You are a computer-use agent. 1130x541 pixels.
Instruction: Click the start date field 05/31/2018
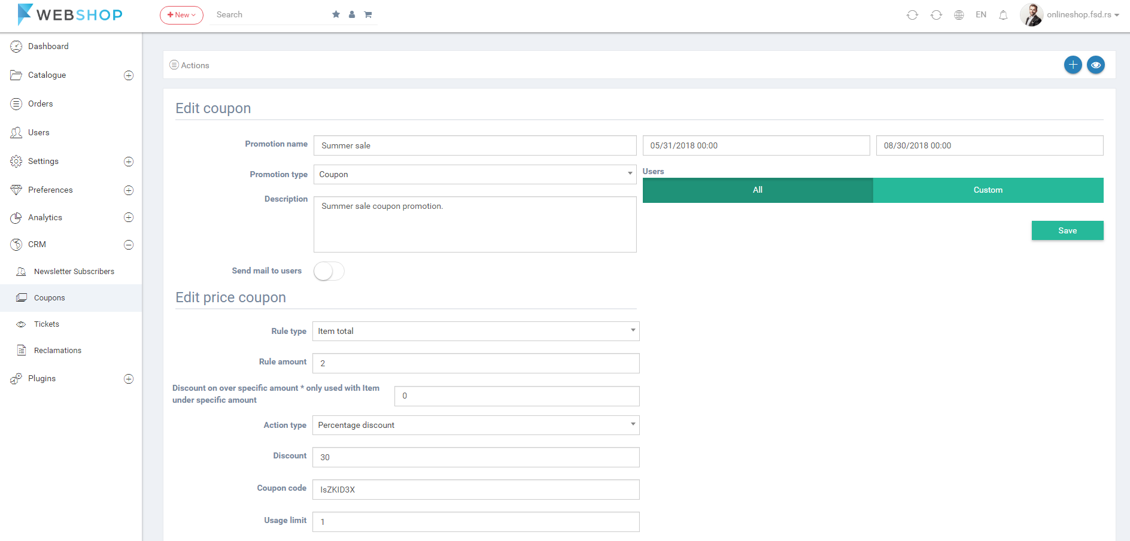pos(757,145)
